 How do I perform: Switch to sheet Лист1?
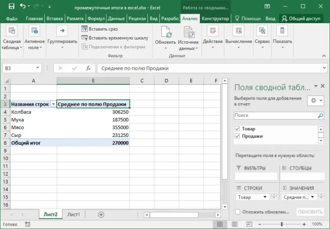73,214
